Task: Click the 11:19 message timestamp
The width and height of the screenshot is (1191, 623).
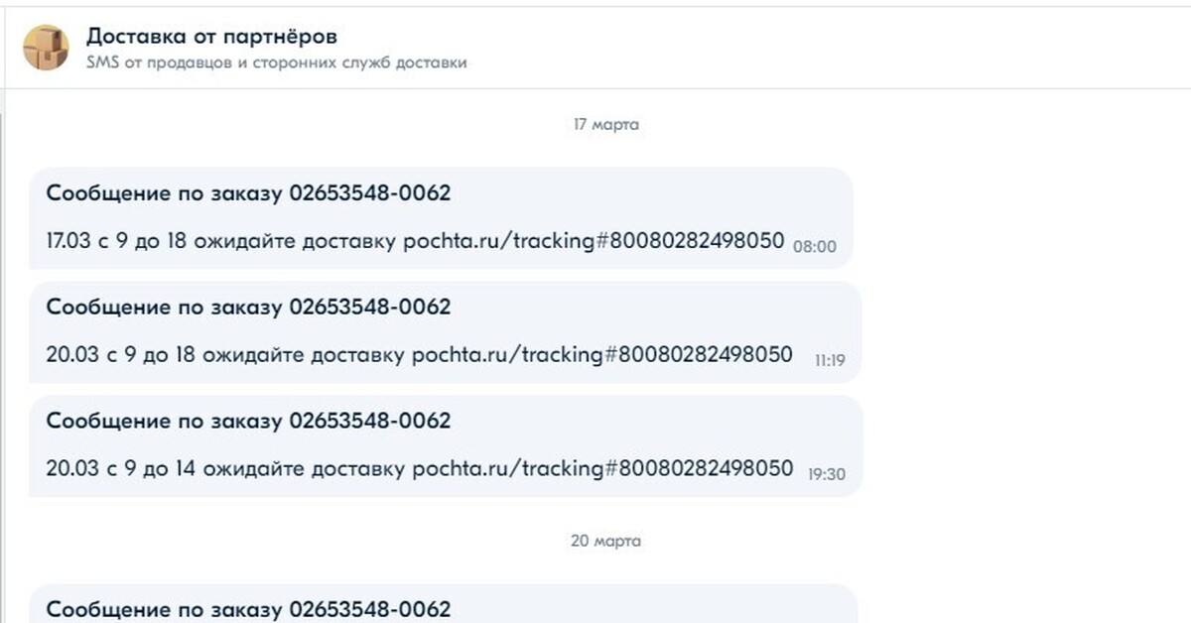Action: pos(829,361)
